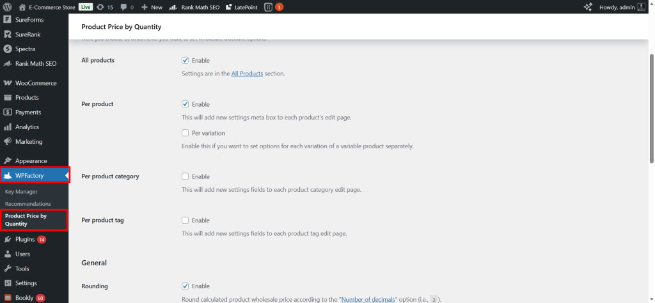The height and width of the screenshot is (303, 655).
Task: Click the WordPress logo icon
Action: pos(8,7)
